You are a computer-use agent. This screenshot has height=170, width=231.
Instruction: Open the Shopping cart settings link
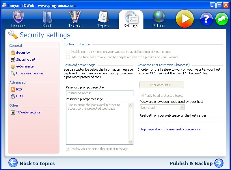coord(26,59)
